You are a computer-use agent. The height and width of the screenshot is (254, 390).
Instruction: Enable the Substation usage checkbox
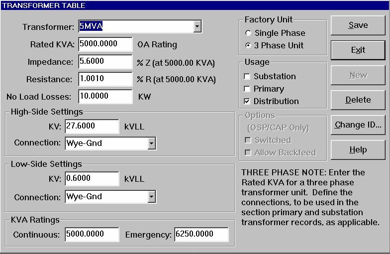[x=247, y=77]
